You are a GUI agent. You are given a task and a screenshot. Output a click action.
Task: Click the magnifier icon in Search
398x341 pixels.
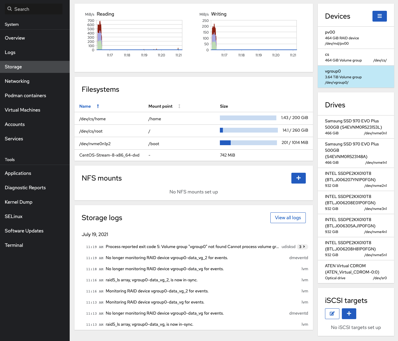click(10, 9)
